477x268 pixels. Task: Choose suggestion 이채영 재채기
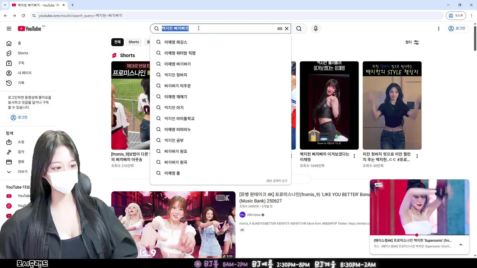tap(221, 97)
